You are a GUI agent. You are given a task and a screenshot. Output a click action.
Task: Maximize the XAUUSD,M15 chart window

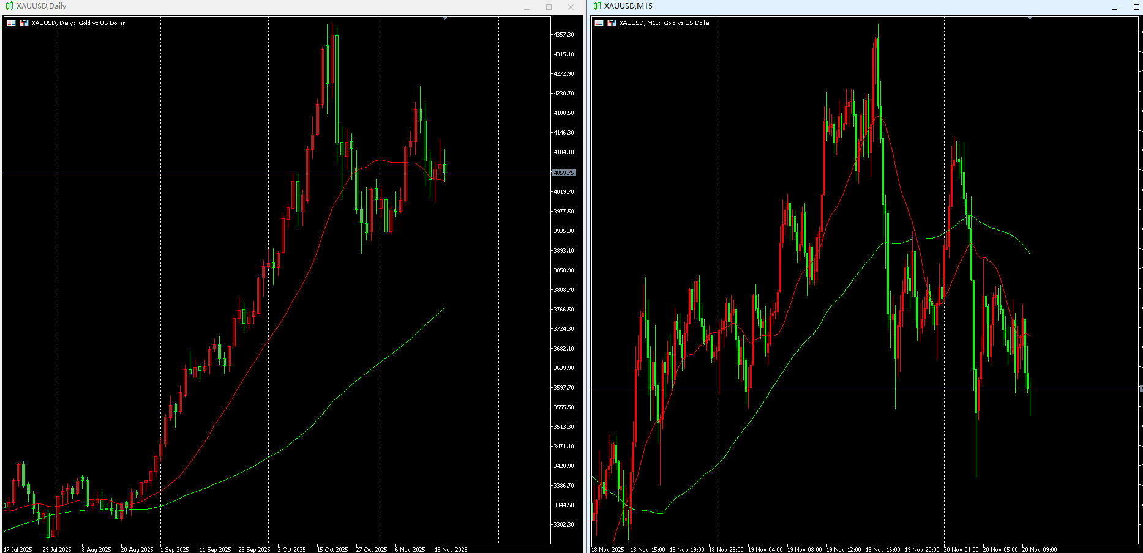coord(1136,7)
